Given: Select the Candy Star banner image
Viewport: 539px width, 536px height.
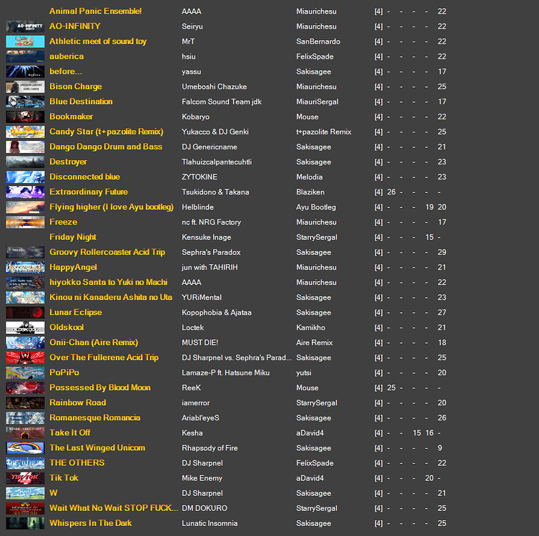Looking at the screenshot, I should [25, 132].
